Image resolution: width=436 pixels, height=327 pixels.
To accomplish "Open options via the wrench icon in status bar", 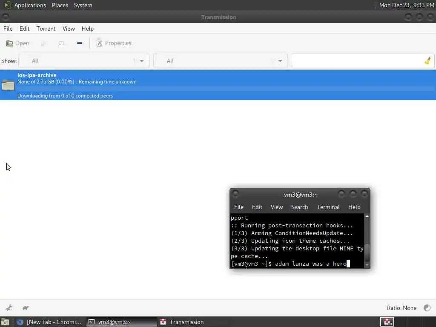I will (x=9, y=308).
